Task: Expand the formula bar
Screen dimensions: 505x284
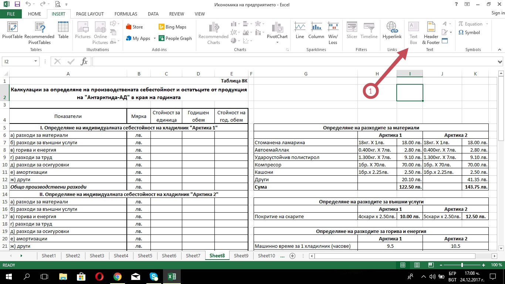Action: point(499,61)
